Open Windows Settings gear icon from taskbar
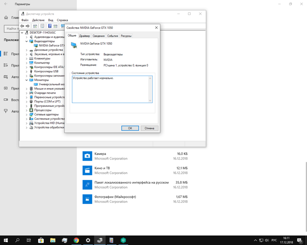Image resolution: width=307 pixels, height=245 pixels. 87,240
